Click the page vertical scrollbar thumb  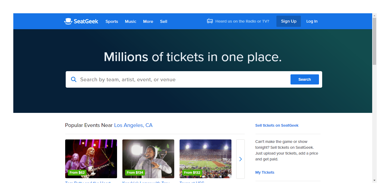[374, 41]
